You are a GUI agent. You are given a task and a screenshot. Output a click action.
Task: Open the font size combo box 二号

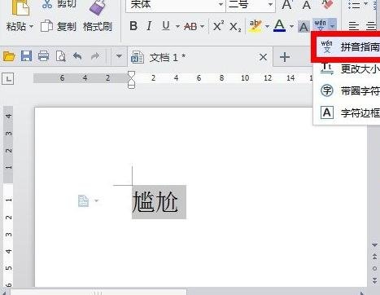tap(251, 4)
